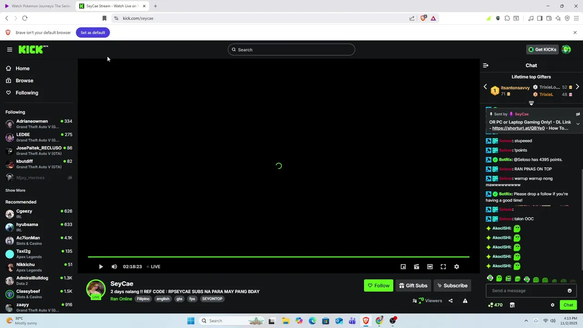Enable picture-in-picture mini player
Image resolution: width=583 pixels, height=328 pixels.
[403, 266]
